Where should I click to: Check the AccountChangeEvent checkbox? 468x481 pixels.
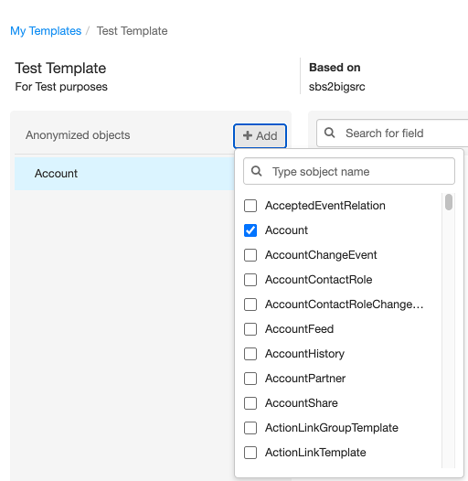250,255
